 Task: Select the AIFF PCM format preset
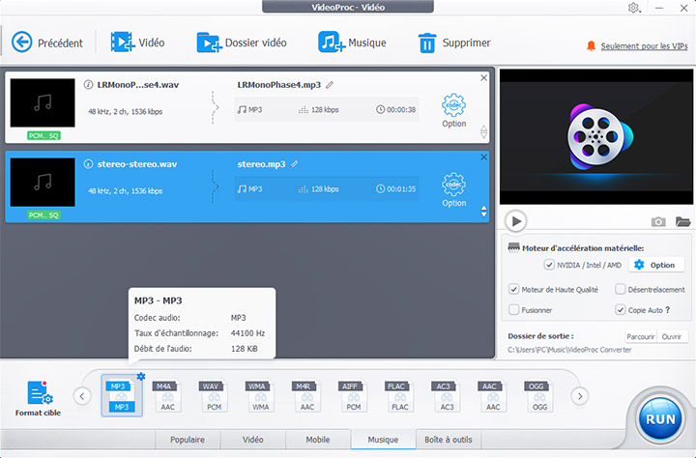pos(354,396)
